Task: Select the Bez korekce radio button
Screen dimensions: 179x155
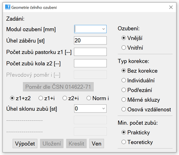Action: [x=140, y=71]
